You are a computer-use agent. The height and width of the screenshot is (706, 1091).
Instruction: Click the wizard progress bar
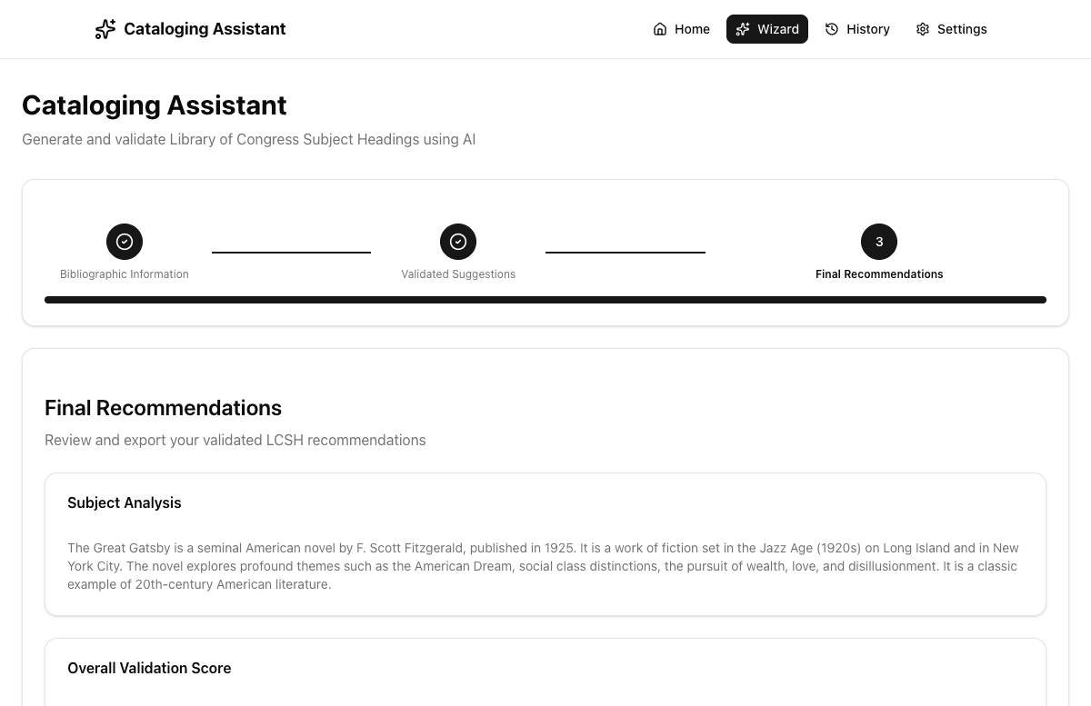545,300
